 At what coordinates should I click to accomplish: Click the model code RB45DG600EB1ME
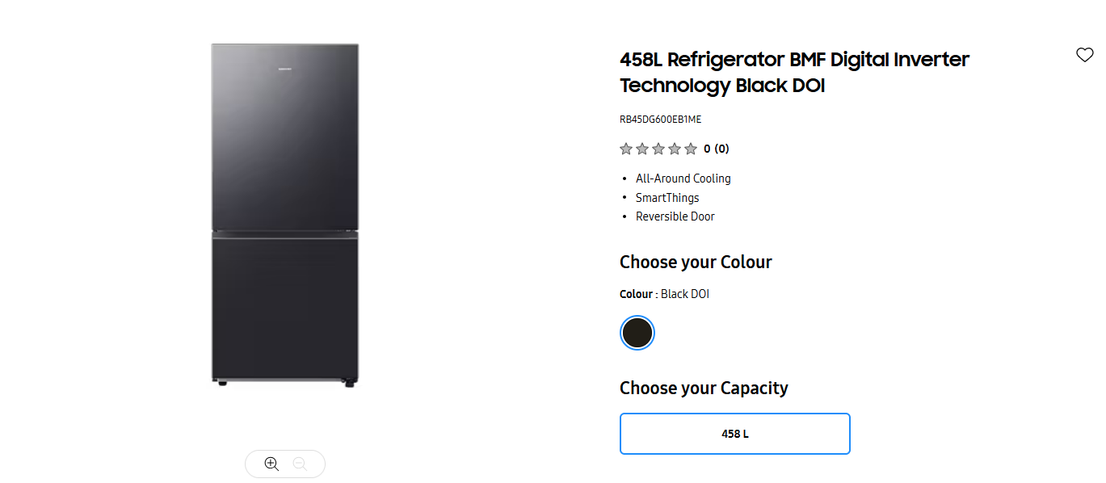(660, 120)
